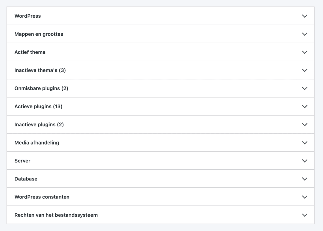
Task: Open WordPress constanten using its chevron
Action: (304, 197)
